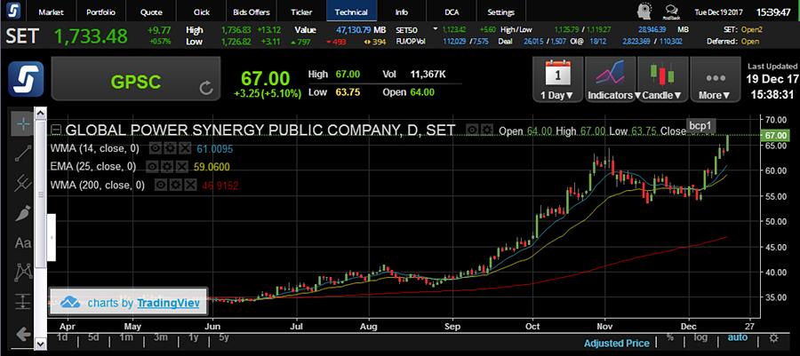800x356 pixels.
Task: Open the More options dropdown
Action: coord(716,79)
